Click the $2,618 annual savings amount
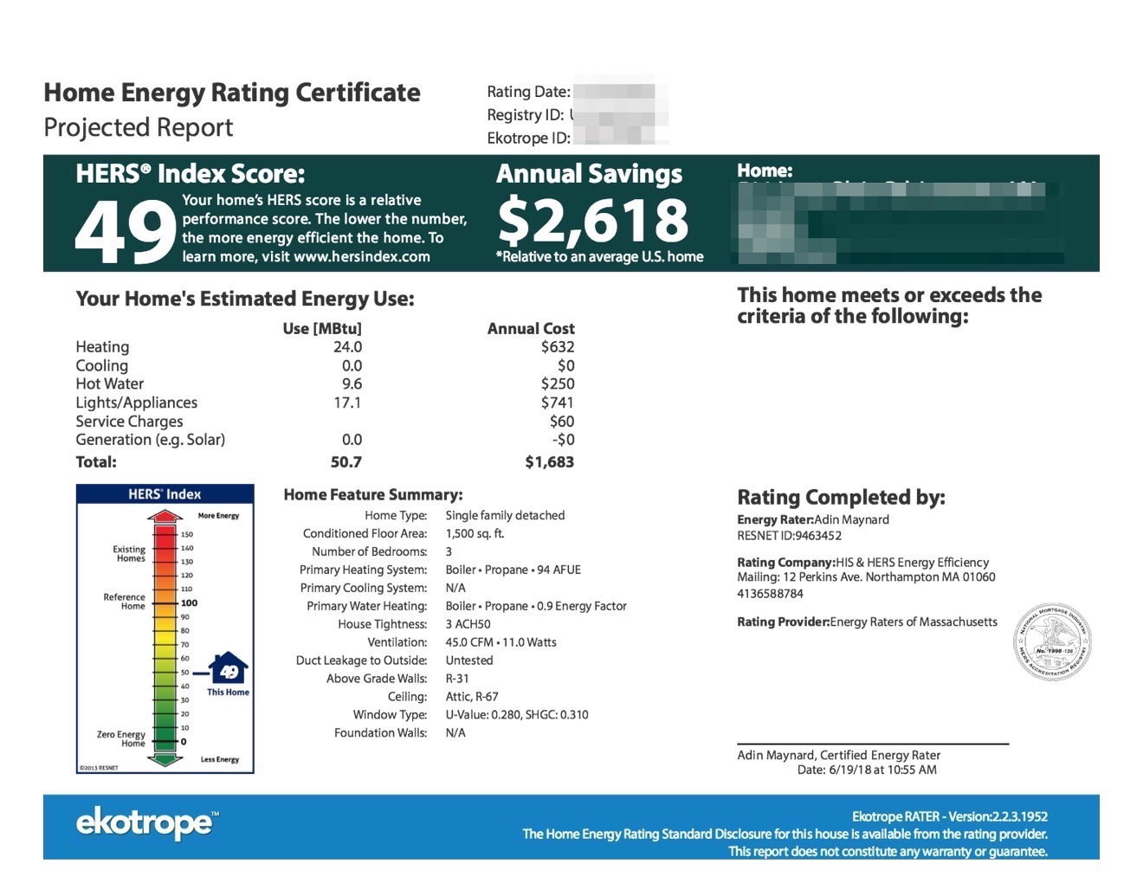 coord(593,220)
